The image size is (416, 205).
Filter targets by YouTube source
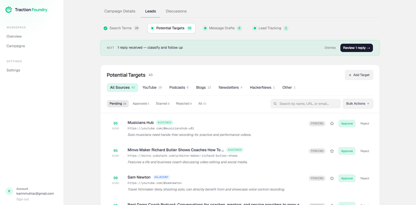tap(152, 87)
